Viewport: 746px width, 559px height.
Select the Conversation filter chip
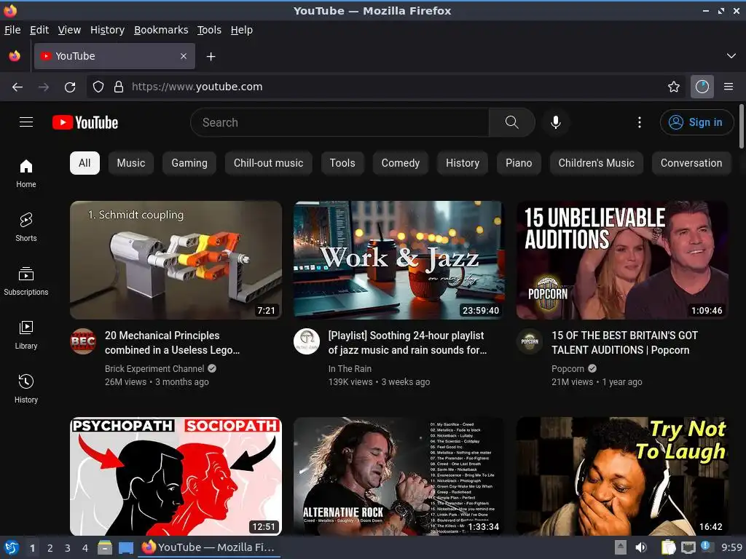(x=691, y=163)
